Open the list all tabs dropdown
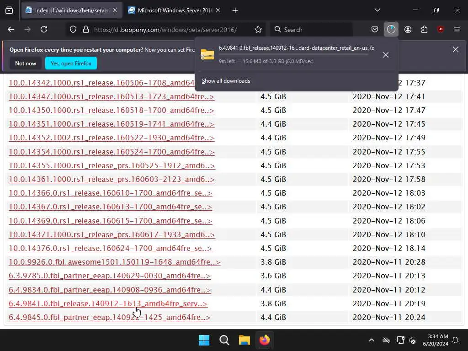 378,10
